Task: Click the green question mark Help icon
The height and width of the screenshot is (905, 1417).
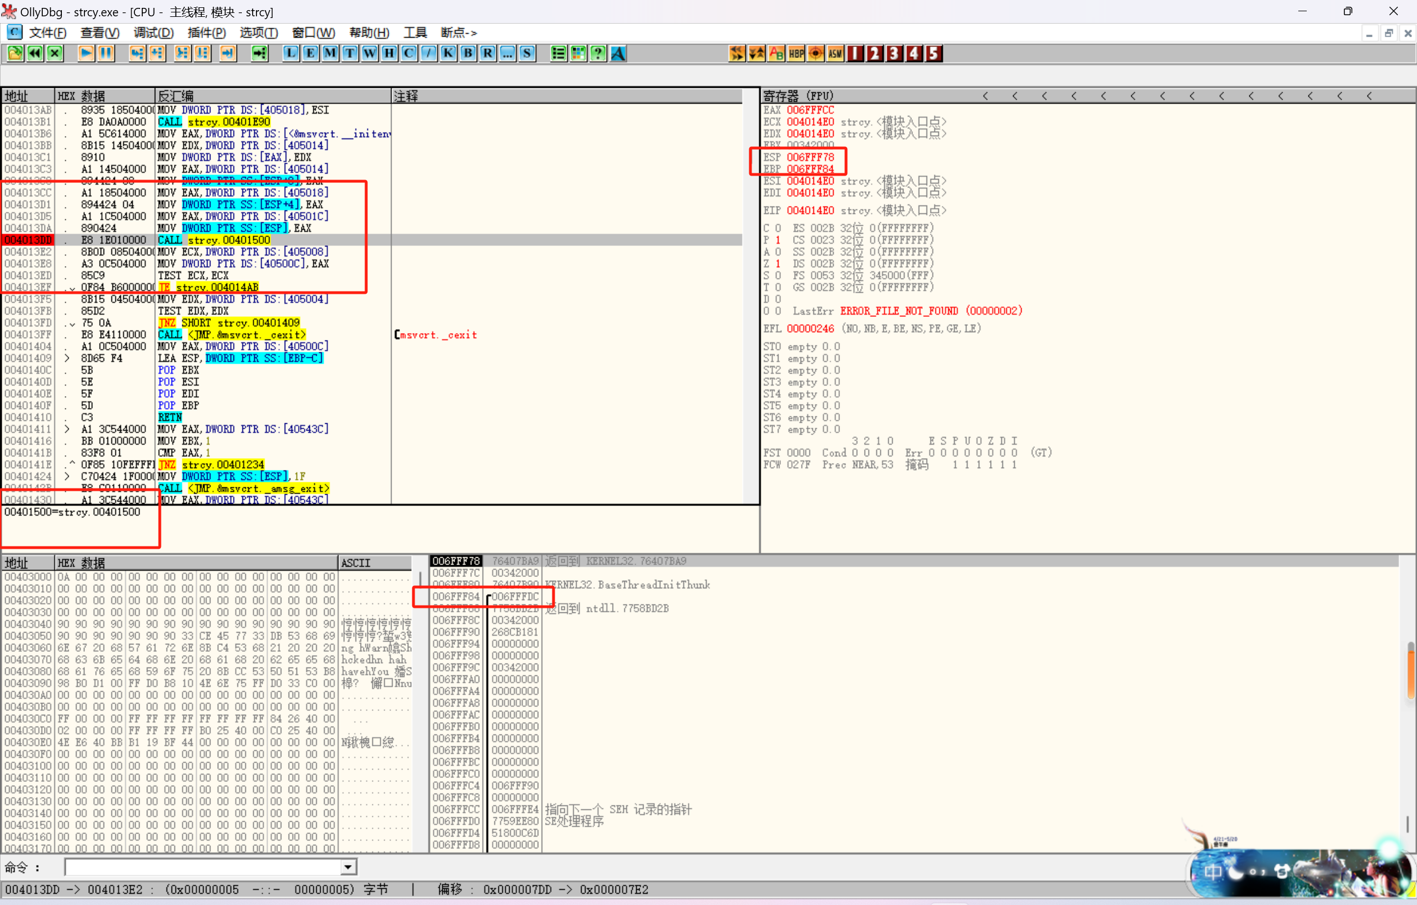Action: [598, 53]
